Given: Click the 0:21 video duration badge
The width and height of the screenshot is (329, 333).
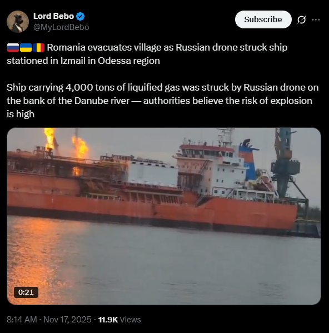Looking at the screenshot, I should click(26, 292).
